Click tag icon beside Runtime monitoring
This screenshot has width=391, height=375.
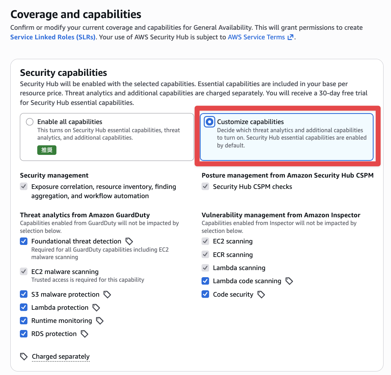(x=100, y=321)
